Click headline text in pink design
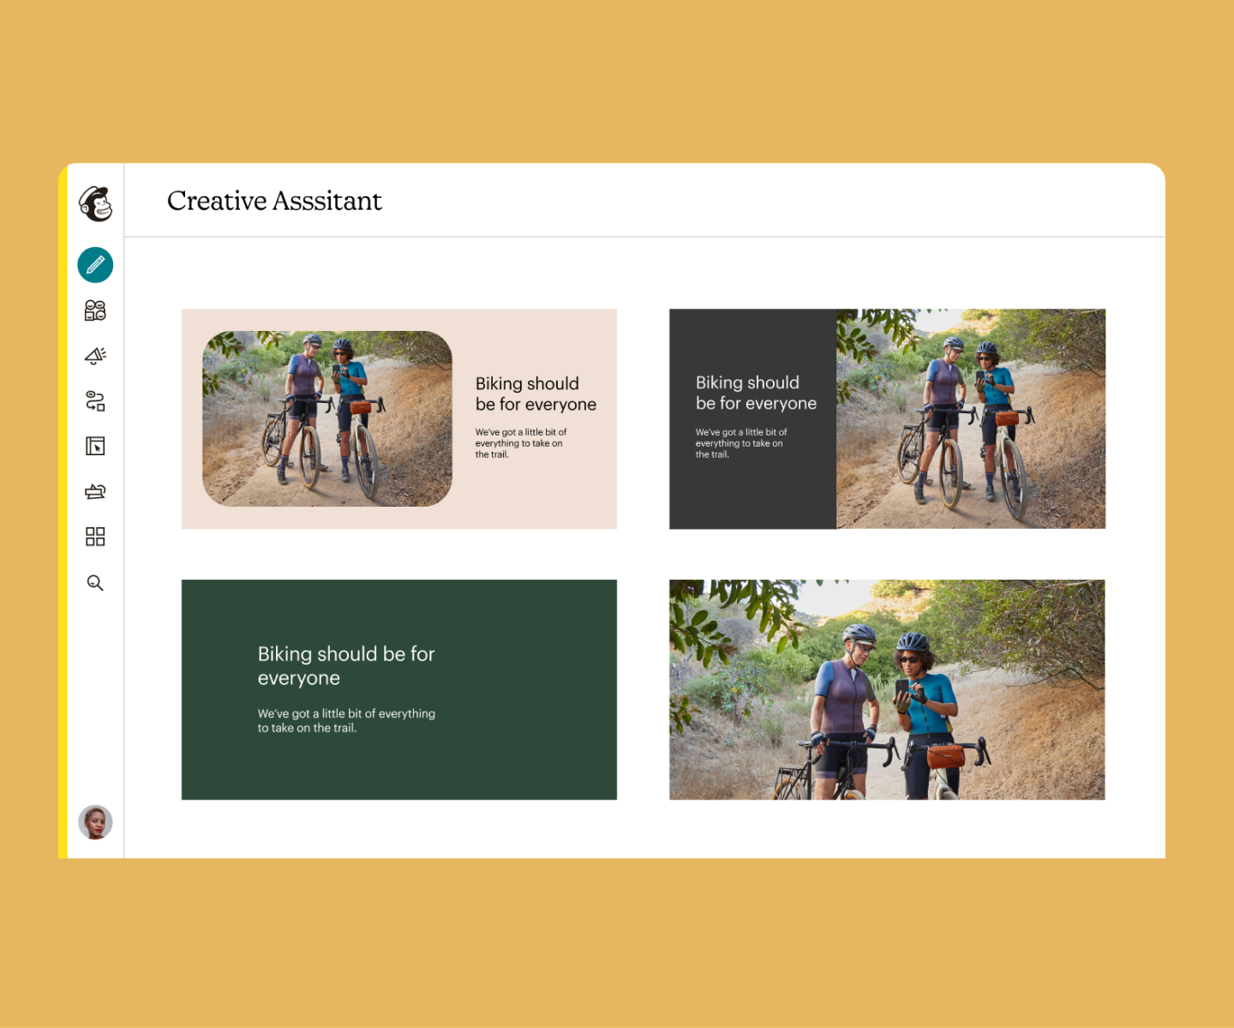Viewport: 1234px width, 1028px height. pos(536,394)
